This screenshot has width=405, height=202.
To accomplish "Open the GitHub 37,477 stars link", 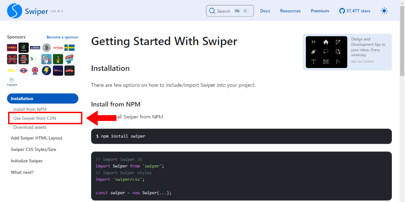I will click(x=355, y=11).
